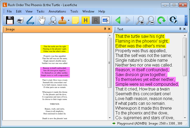Click Image pane scrollbar up arrow

pos(110,35)
